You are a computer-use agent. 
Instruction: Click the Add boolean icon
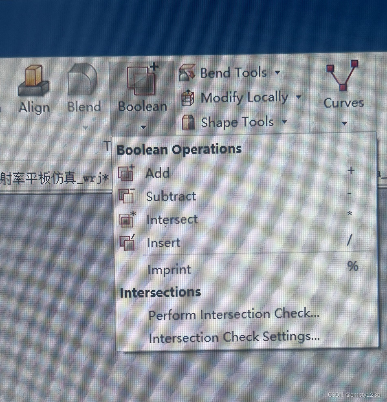(126, 173)
